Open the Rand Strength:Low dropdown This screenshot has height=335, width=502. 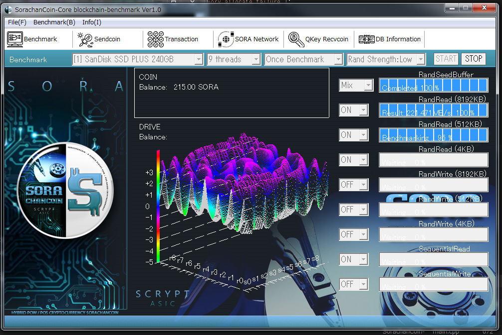tap(386, 59)
